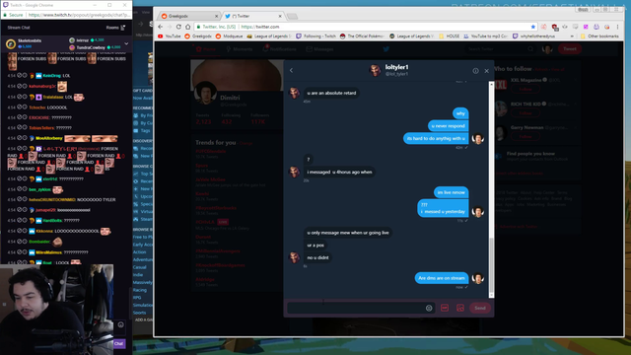Open conversation info for loltyler1
Viewport: 631px width, 355px height.
[x=475, y=71]
